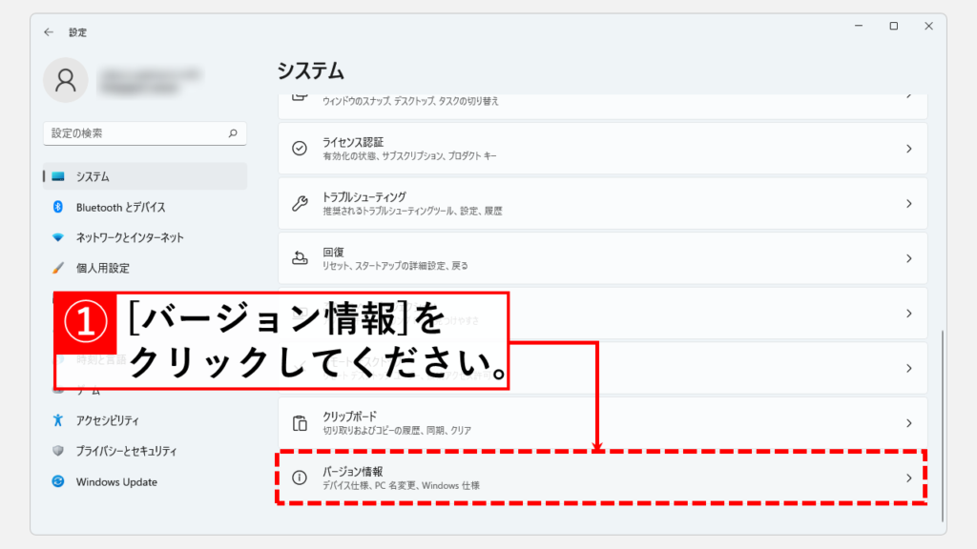Image resolution: width=977 pixels, height=549 pixels.
Task: Click the クリップボード clipboard icon
Action: tap(300, 423)
